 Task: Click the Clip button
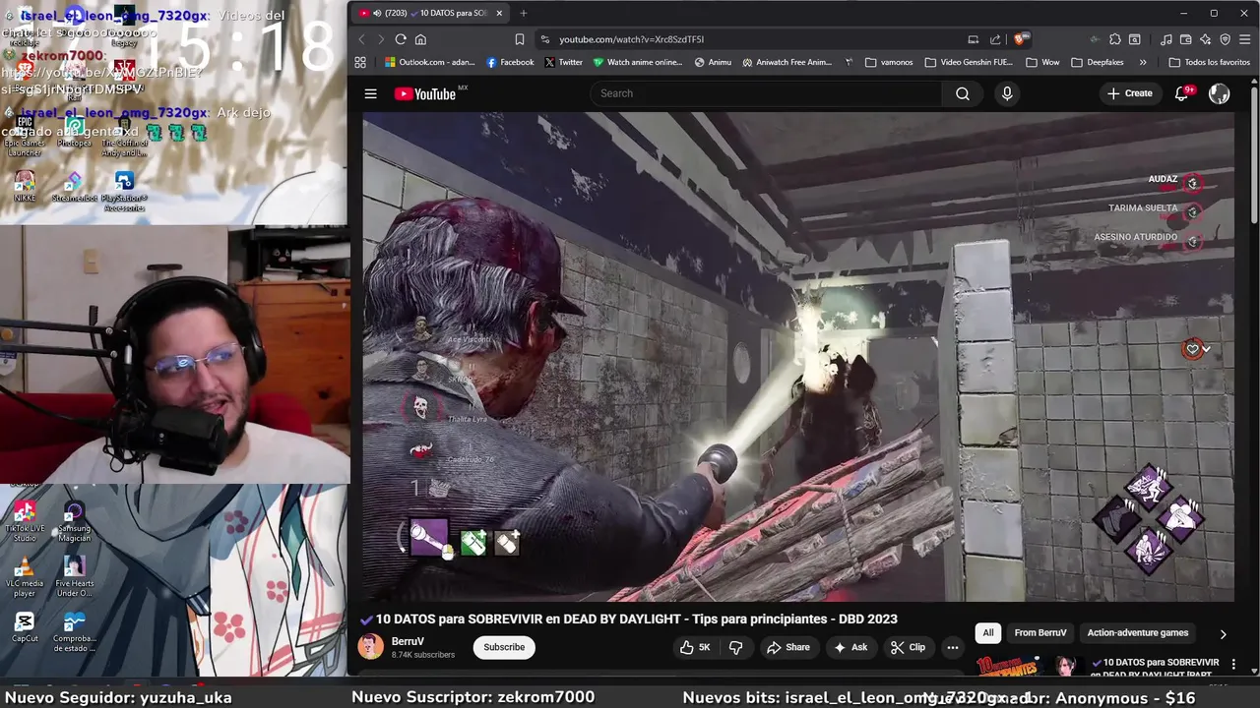click(908, 647)
